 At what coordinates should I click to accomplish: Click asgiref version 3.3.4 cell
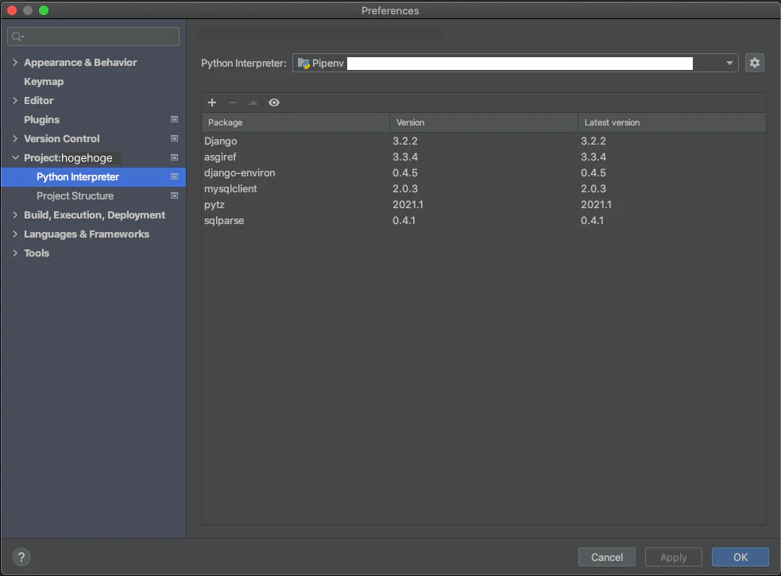point(405,157)
